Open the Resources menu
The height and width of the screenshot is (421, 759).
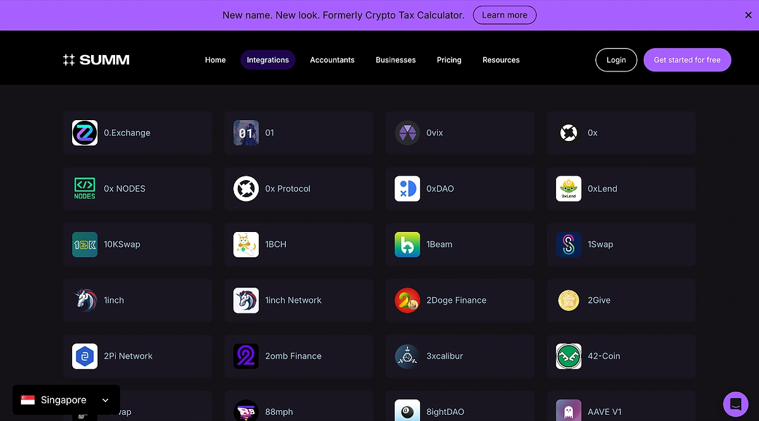pos(501,60)
